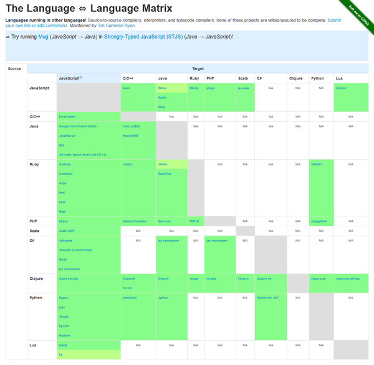Image resolution: width=374 pixels, height=365 pixels.
Task: Open the Skulpt project link
Action: [64, 317]
